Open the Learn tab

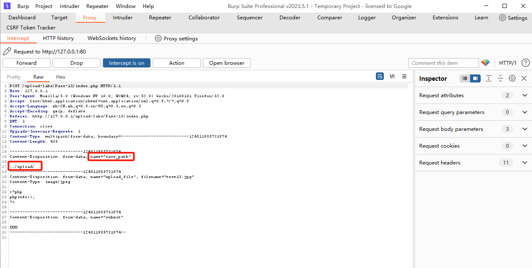[481, 18]
